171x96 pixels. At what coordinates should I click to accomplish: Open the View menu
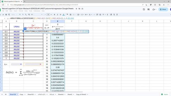(11, 11)
